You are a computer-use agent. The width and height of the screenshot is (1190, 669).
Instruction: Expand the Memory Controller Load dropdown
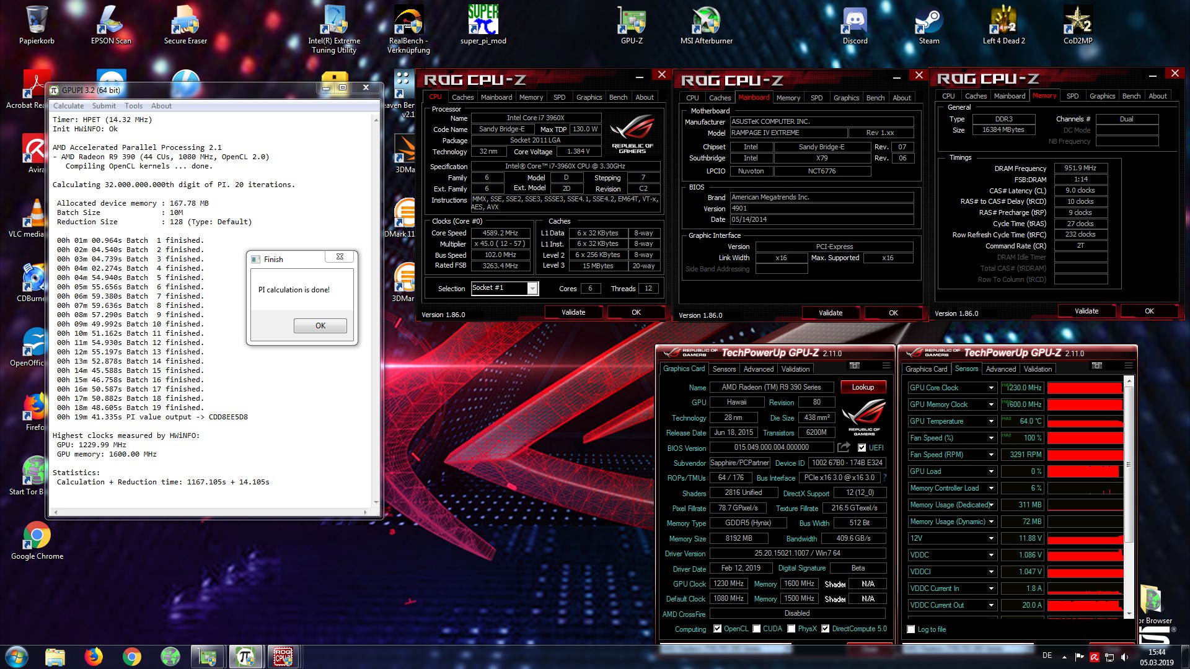(x=991, y=488)
